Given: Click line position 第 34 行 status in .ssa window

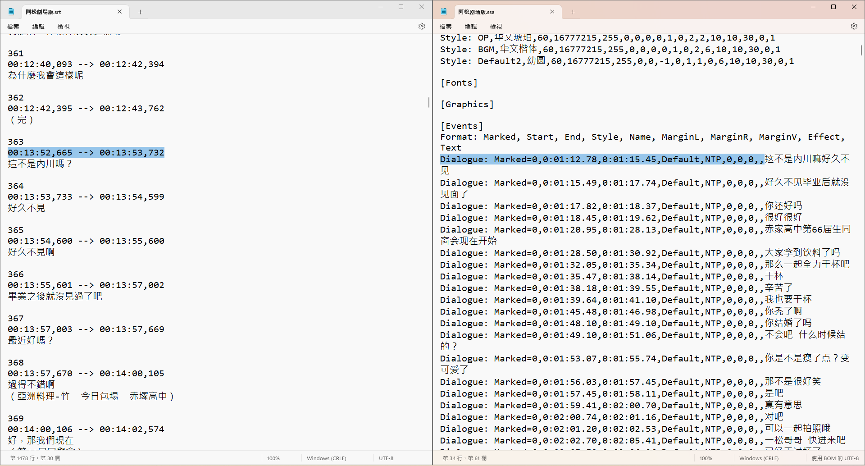Looking at the screenshot, I should click(x=464, y=458).
